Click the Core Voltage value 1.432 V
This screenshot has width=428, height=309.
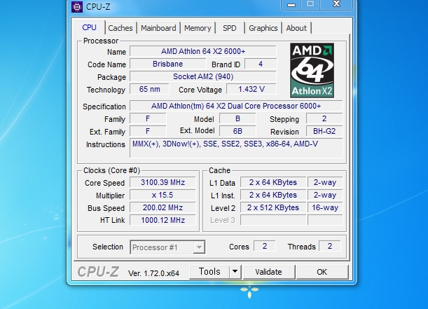pos(251,89)
